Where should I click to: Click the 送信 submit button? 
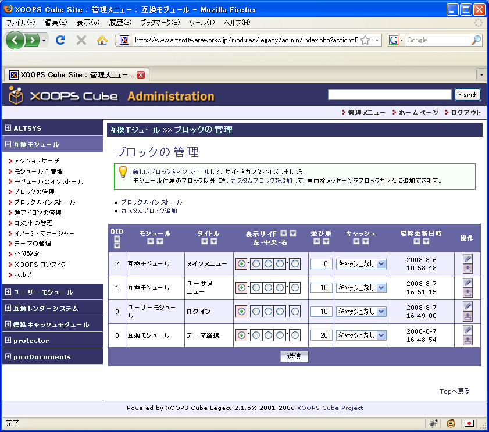coord(294,356)
